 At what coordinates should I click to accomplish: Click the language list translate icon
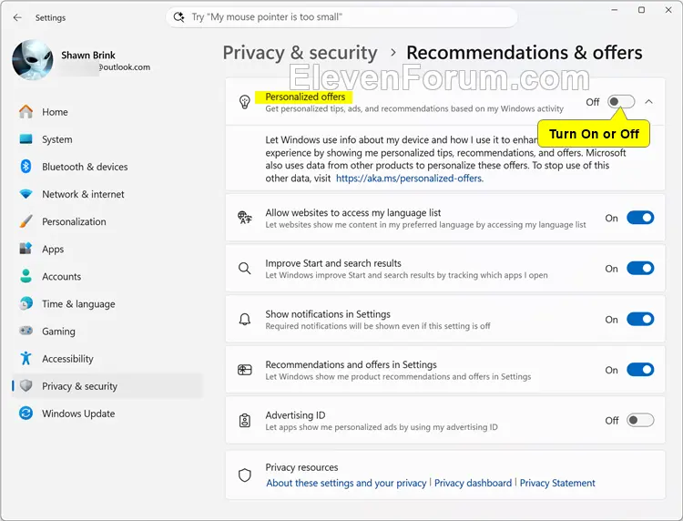(245, 218)
